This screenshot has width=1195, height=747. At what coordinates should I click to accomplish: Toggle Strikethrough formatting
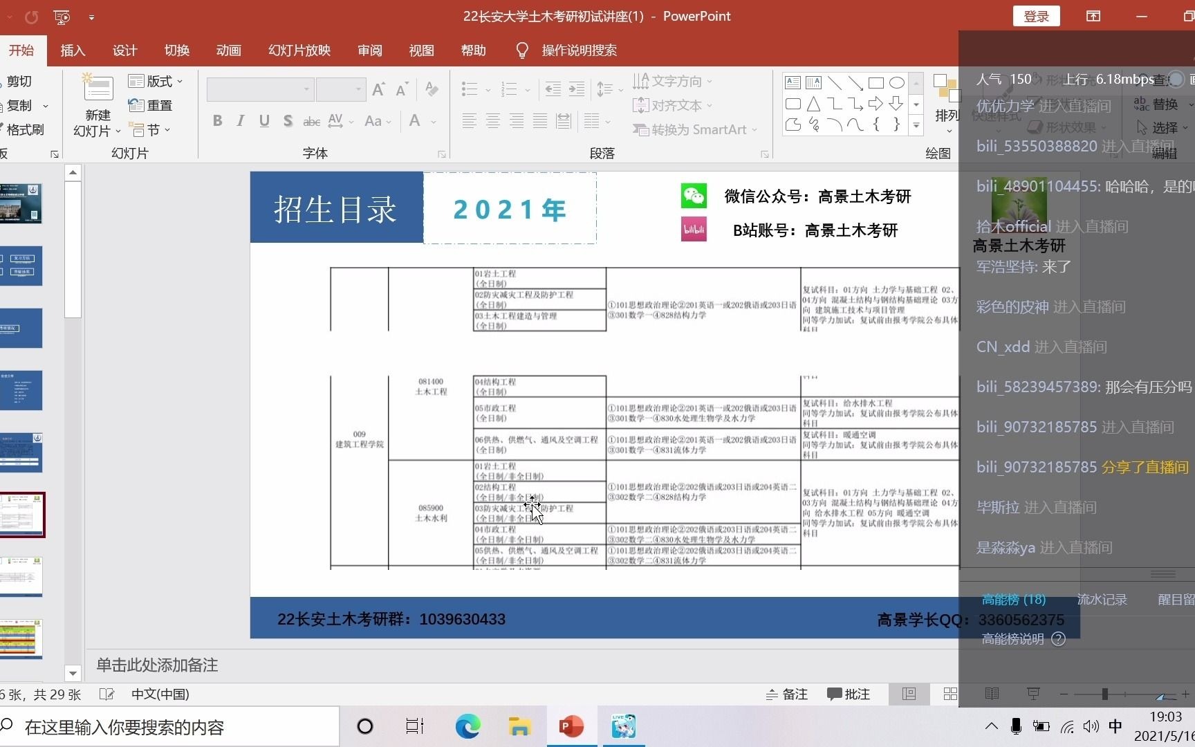312,121
